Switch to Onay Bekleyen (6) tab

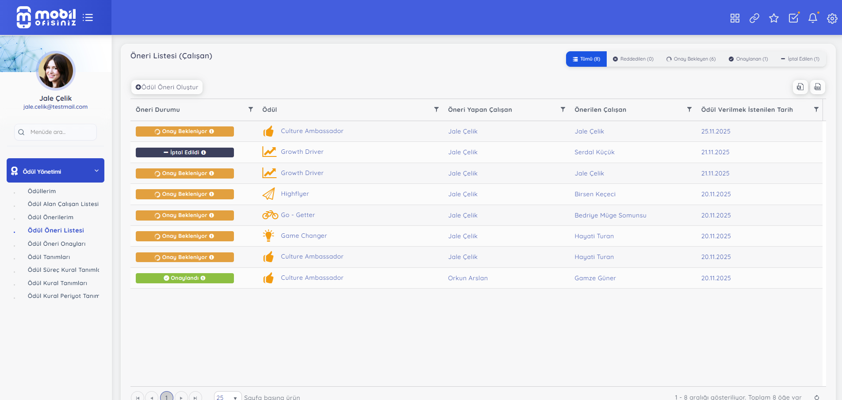click(x=691, y=59)
